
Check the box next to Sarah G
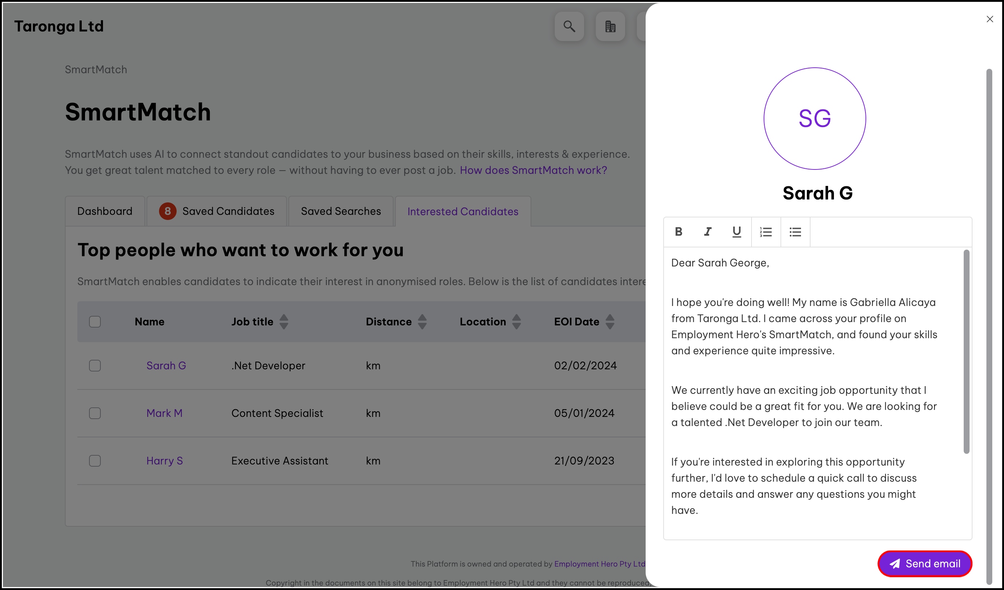(95, 365)
